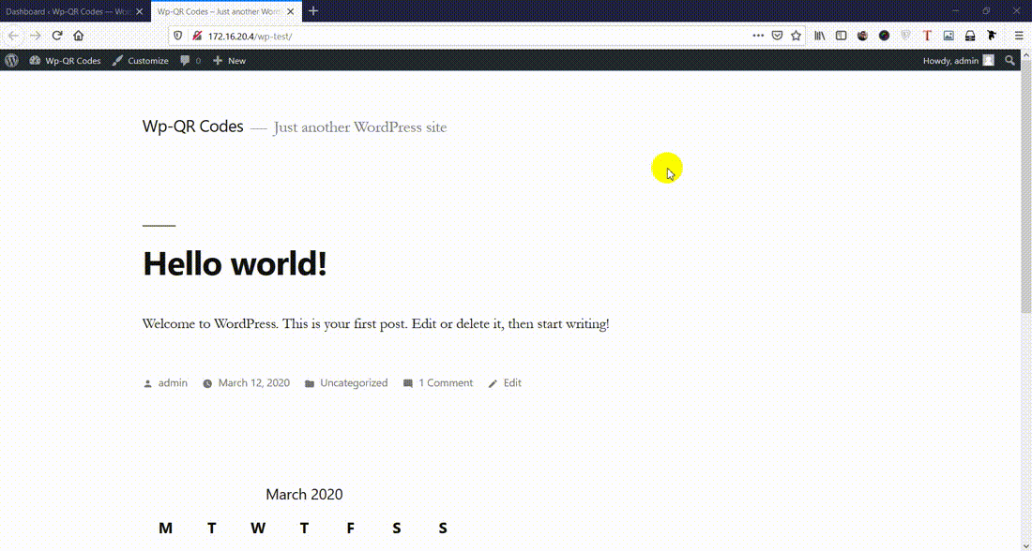Open the Firefox hamburger menu
This screenshot has height=551, width=1032.
[1019, 36]
